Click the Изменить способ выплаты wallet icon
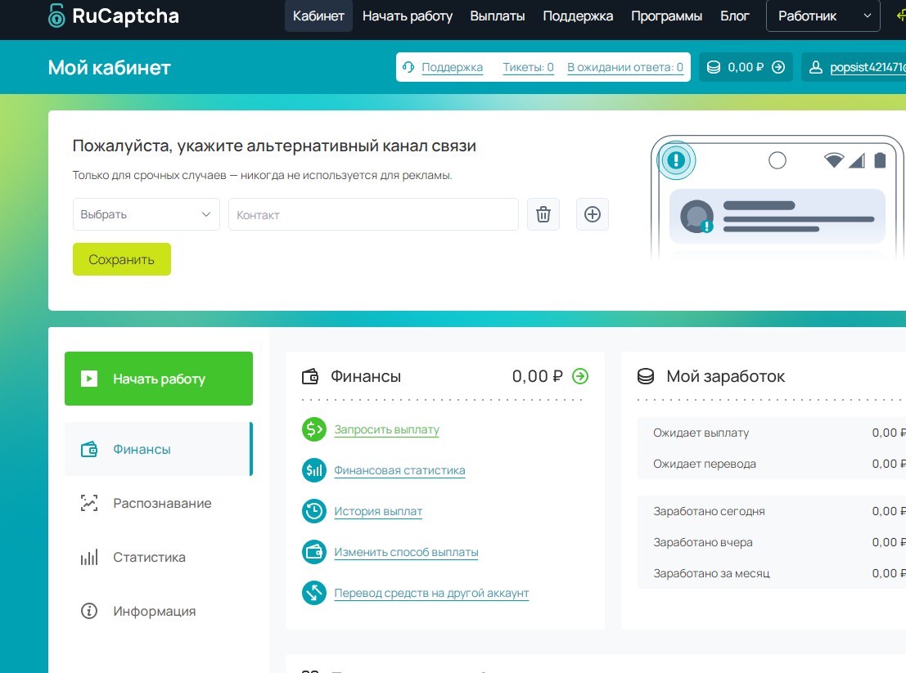 coord(314,552)
